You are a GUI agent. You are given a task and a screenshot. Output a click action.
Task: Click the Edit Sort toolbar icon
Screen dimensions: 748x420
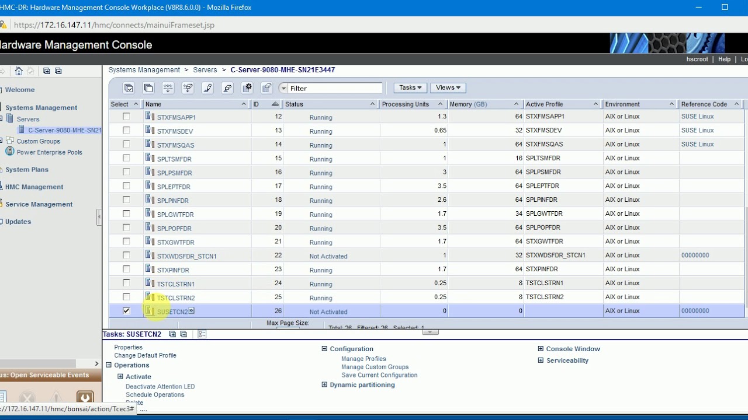[168, 88]
